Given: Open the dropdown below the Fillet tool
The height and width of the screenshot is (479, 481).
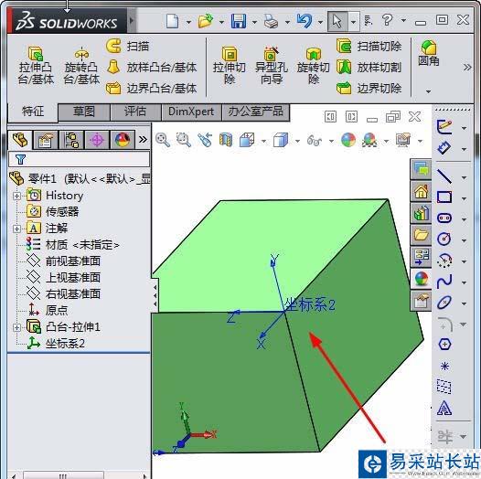Looking at the screenshot, I should (x=429, y=91).
